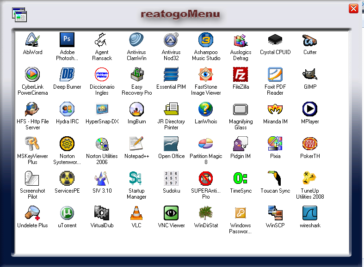
Task: Launch AbiWord word processor
Action: [x=32, y=40]
